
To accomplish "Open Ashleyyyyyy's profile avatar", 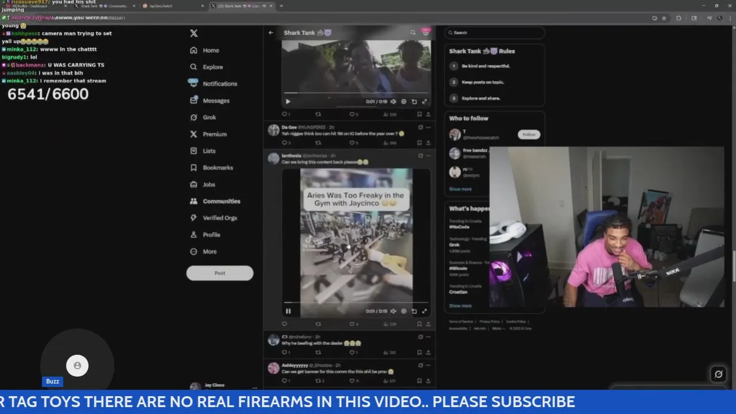I will click(x=274, y=368).
